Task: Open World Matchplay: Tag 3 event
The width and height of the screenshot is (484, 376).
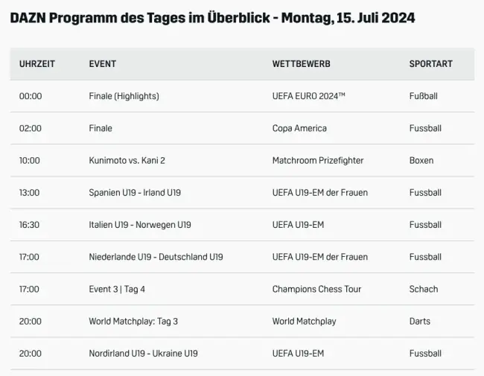Action: click(133, 322)
